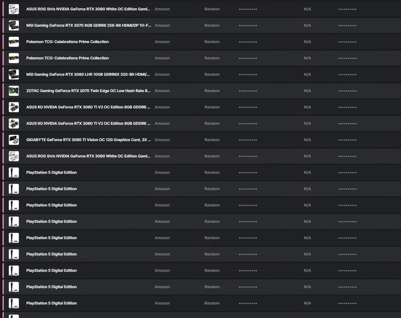Image resolution: width=401 pixels, height=318 pixels.
Task: Click masked value right of N/A, MSI RTX 3070 row
Action: (347, 26)
